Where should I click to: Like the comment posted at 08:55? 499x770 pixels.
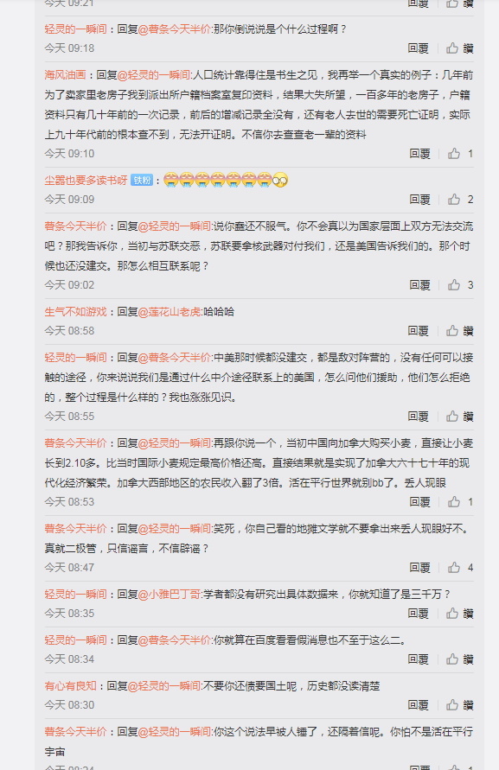[x=452, y=416]
